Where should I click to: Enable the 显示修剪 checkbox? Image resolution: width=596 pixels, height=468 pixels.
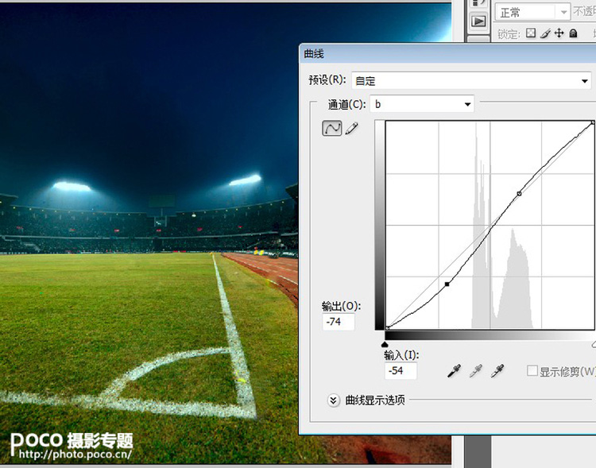(x=532, y=371)
